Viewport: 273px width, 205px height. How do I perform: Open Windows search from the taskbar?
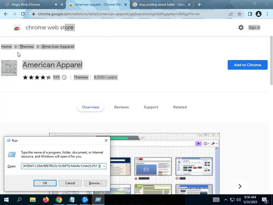tap(19, 200)
